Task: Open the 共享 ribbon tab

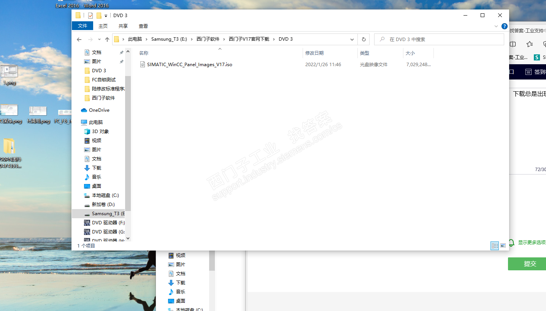Action: (x=123, y=26)
